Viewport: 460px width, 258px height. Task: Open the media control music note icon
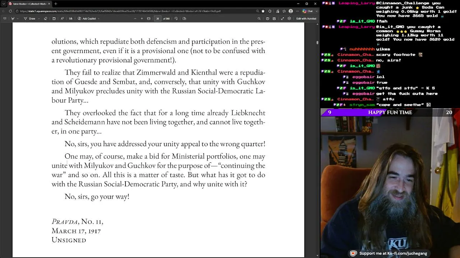click(277, 11)
